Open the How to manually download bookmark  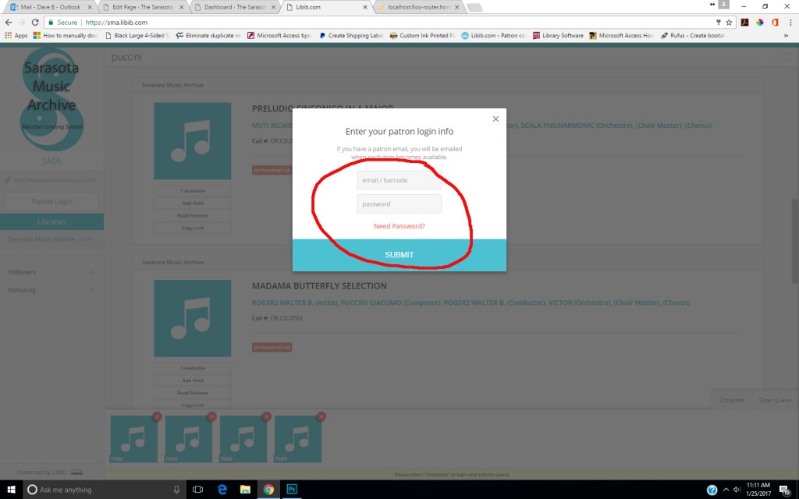pos(66,36)
